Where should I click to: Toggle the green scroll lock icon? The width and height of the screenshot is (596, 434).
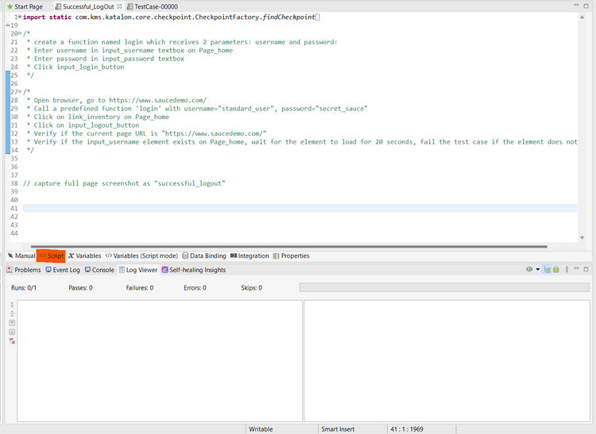click(x=556, y=270)
